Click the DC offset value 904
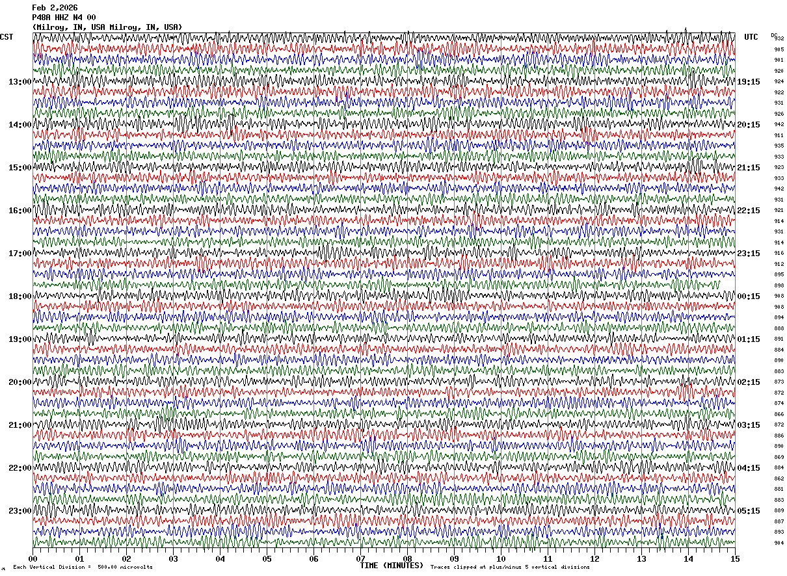Screen dimensions: 787x576 [779, 543]
